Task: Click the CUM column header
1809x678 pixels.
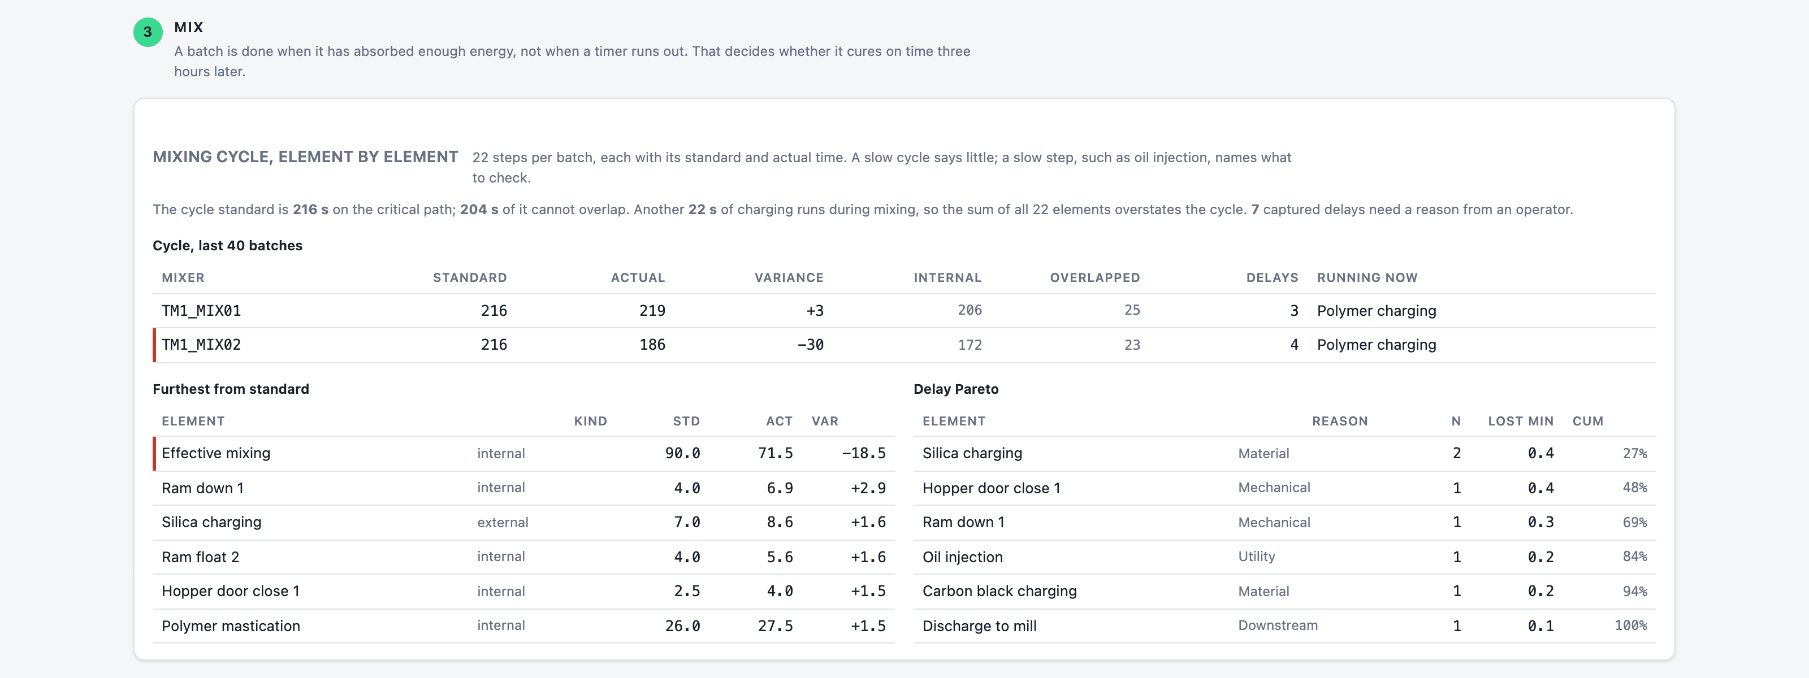Action: (x=1587, y=421)
